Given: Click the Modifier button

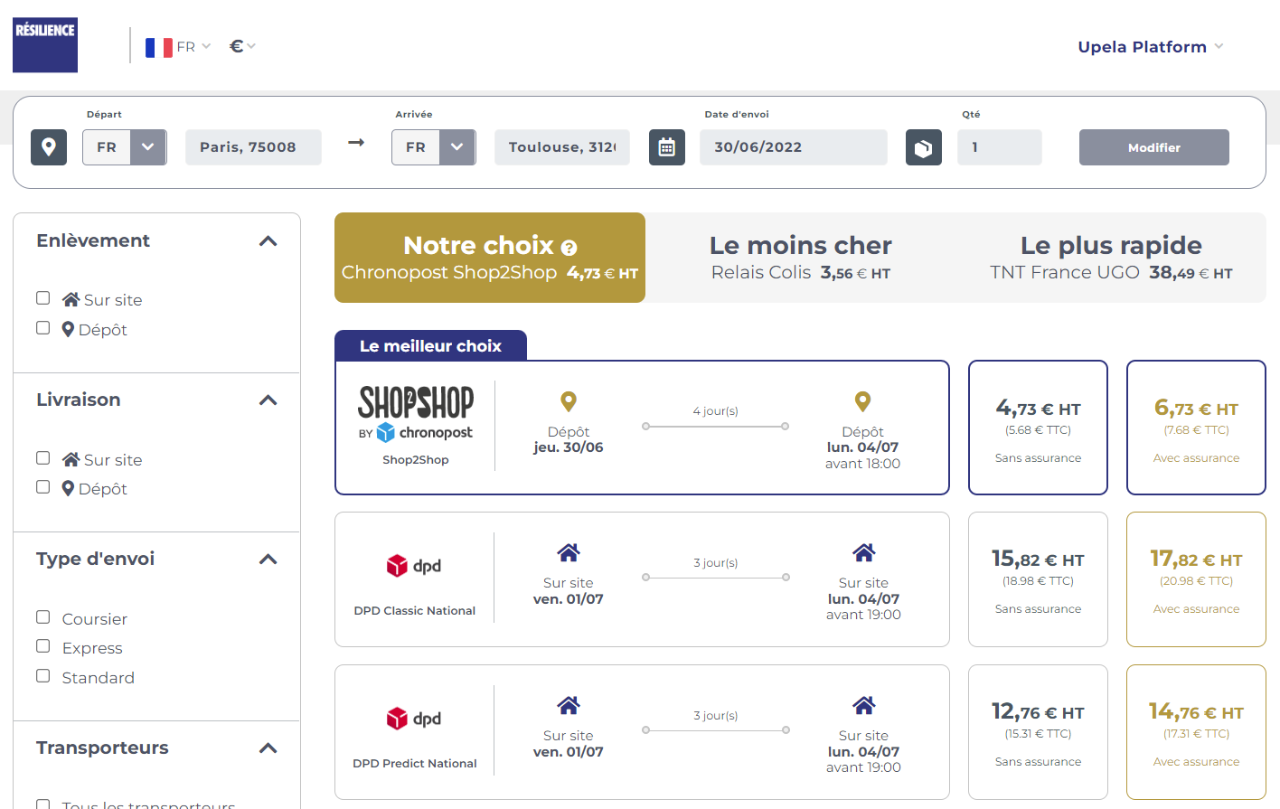Looking at the screenshot, I should pos(1154,147).
